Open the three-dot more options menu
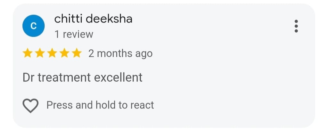Viewport: 328px width, 131px height. click(x=296, y=26)
